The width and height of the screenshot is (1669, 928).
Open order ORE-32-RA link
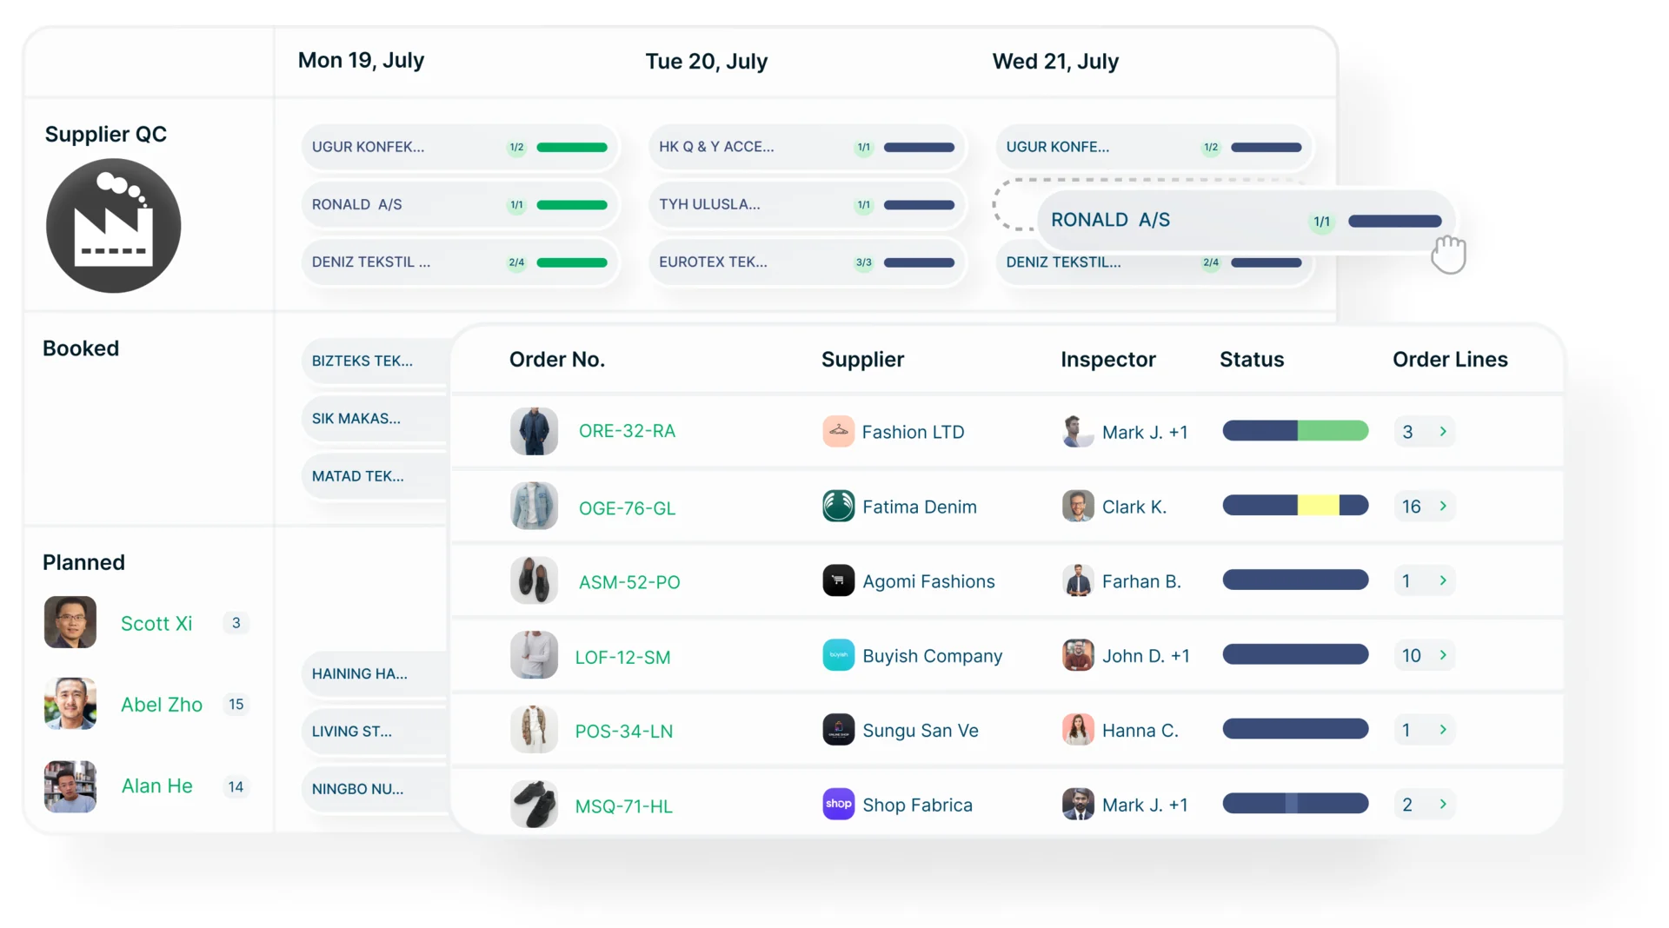click(x=627, y=431)
